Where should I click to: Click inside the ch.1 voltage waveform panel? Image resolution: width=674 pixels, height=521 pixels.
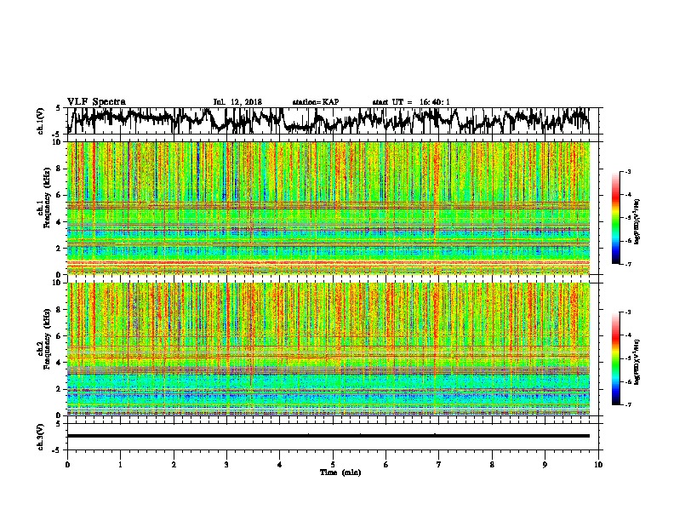[332, 121]
